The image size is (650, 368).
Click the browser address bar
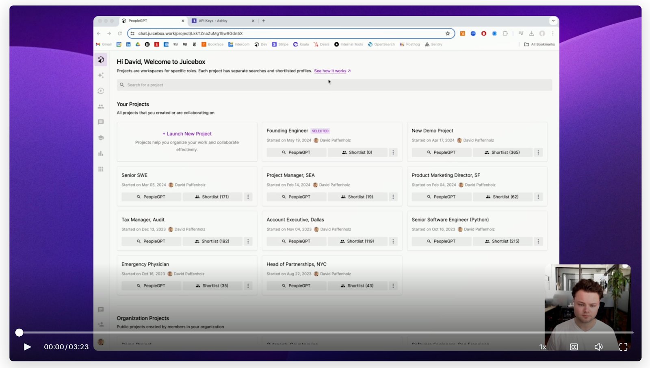(290, 33)
